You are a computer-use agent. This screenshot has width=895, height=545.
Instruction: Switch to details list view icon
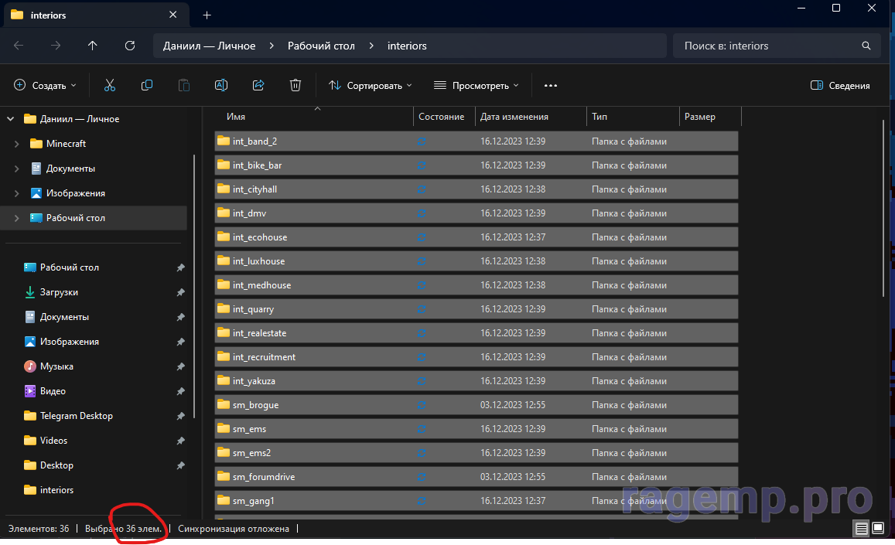pyautogui.click(x=861, y=529)
